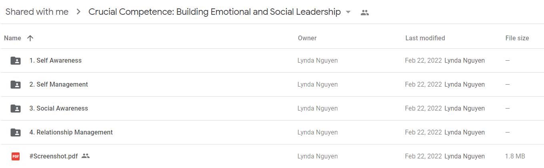Image resolution: width=544 pixels, height=168 pixels.
Task: Toggle the sort direction arrow next to Name
Action: click(30, 38)
